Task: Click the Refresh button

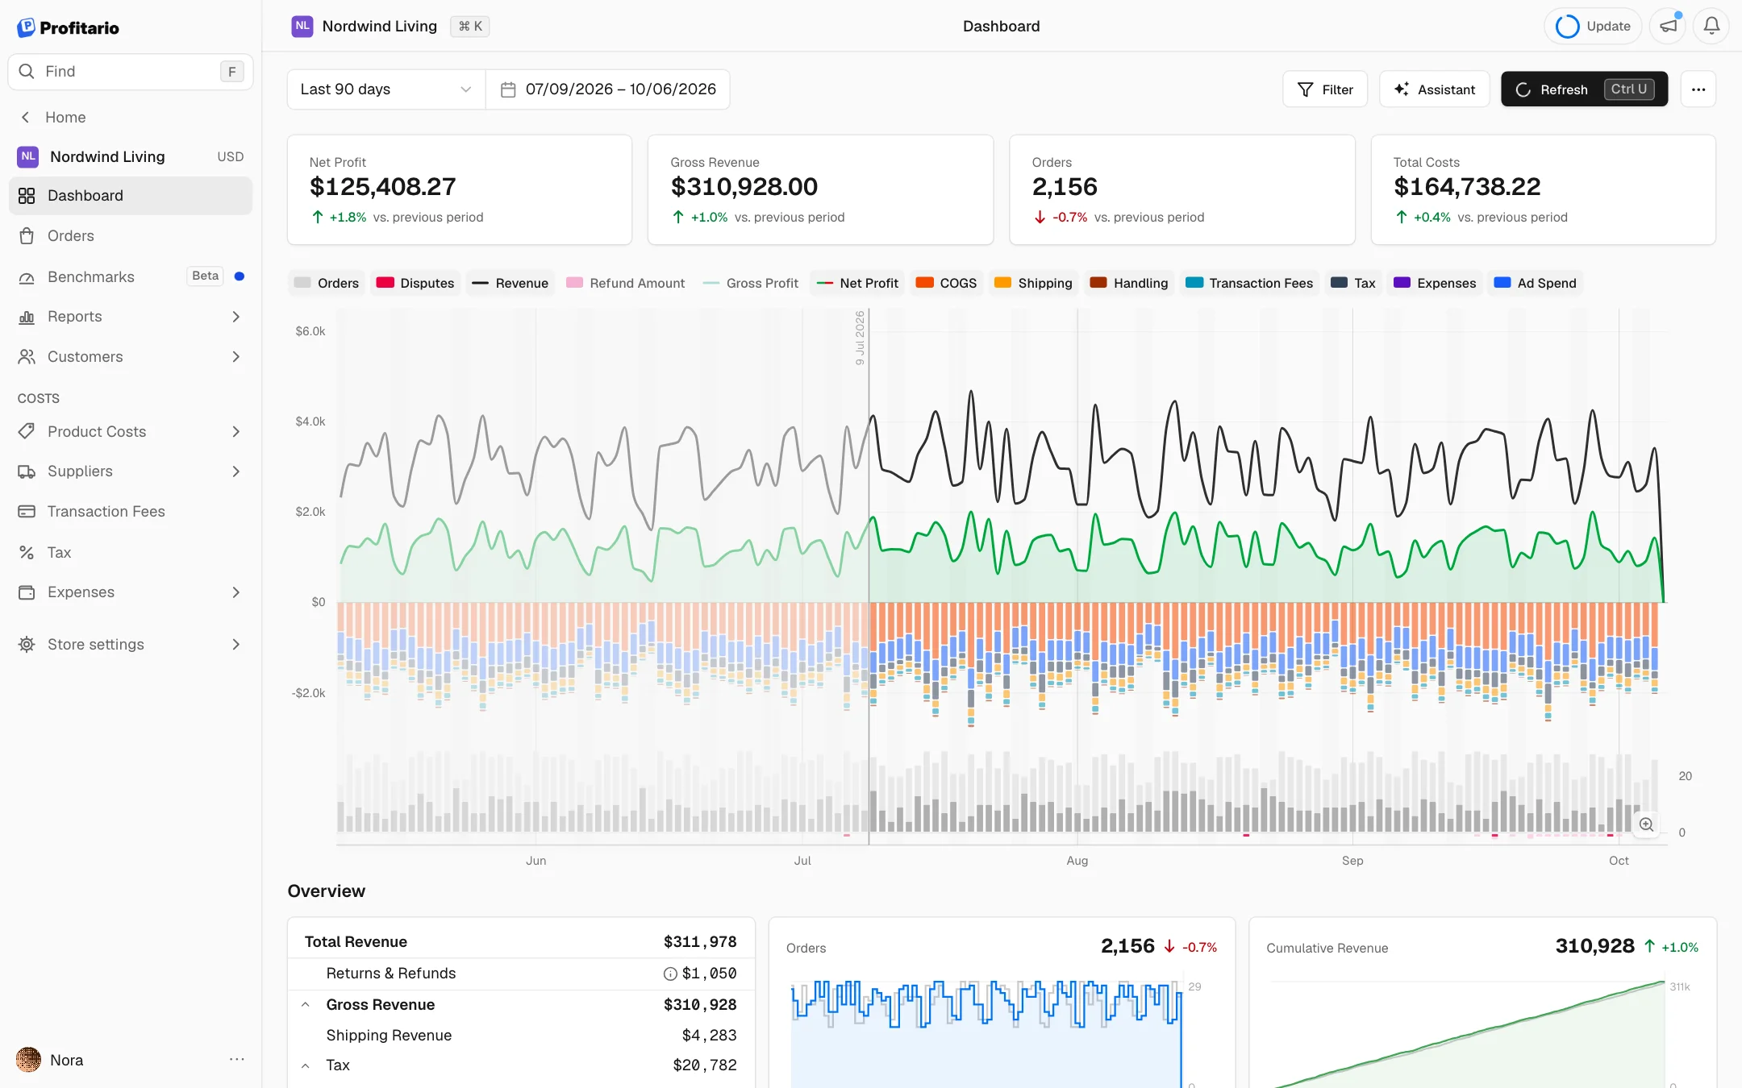Action: pos(1584,89)
